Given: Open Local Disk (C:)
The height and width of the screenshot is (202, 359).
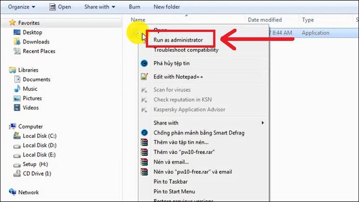Looking at the screenshot, I should (39, 136).
